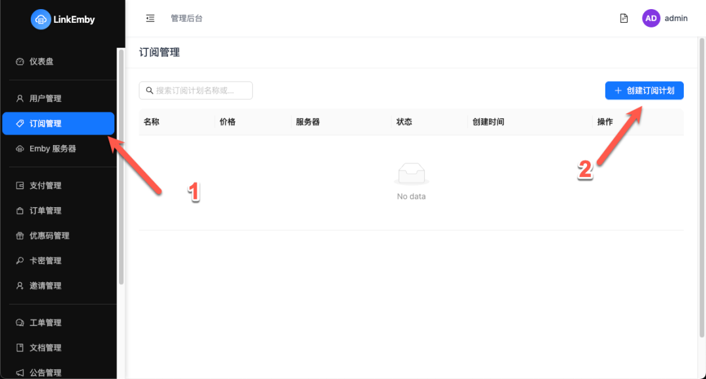The image size is (706, 379).
Task: Click the subscription search input field
Action: click(196, 90)
